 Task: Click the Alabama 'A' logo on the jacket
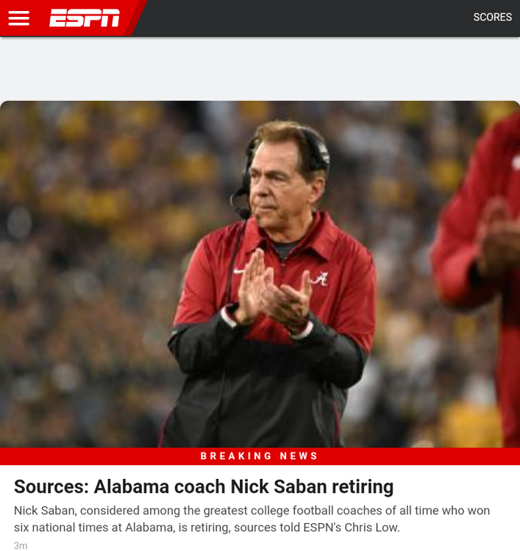pyautogui.click(x=318, y=280)
